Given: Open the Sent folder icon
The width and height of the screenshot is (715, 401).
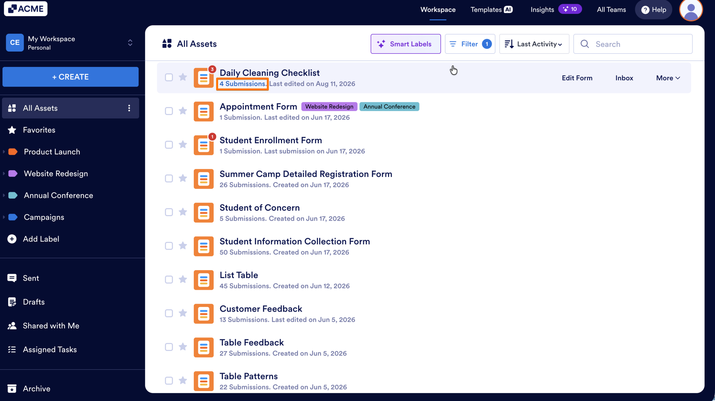Looking at the screenshot, I should point(12,278).
